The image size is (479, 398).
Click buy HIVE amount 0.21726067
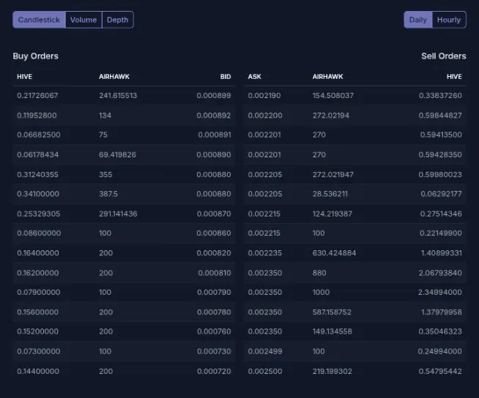coord(37,96)
